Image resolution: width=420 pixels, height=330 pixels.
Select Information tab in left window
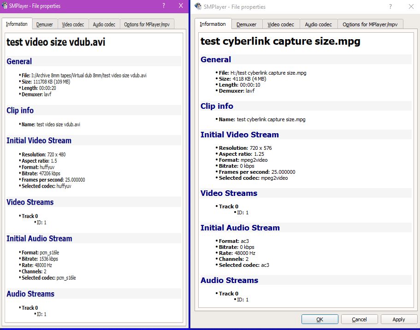(x=17, y=24)
